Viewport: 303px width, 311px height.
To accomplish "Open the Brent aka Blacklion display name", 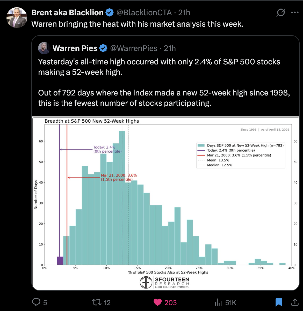I will coord(67,12).
